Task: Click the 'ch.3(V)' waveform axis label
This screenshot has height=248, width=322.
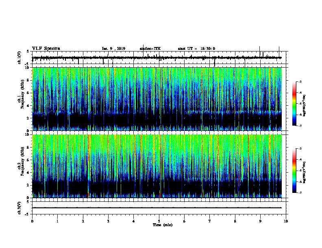Action: 20,208
